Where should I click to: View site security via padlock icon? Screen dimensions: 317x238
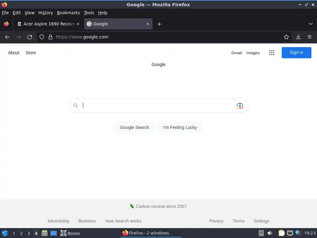click(x=50, y=37)
